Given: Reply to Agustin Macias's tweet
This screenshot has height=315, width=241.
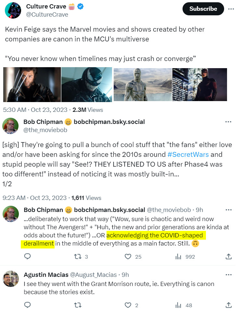Looking at the screenshot, I should [28, 305].
